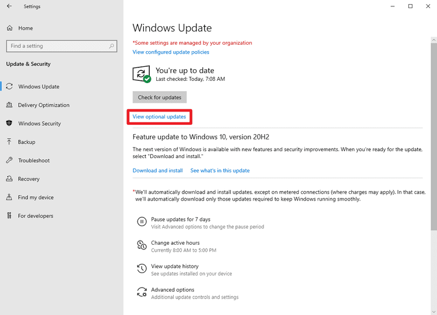The height and width of the screenshot is (315, 437).
Task: Click the Home house icon
Action: [9, 28]
